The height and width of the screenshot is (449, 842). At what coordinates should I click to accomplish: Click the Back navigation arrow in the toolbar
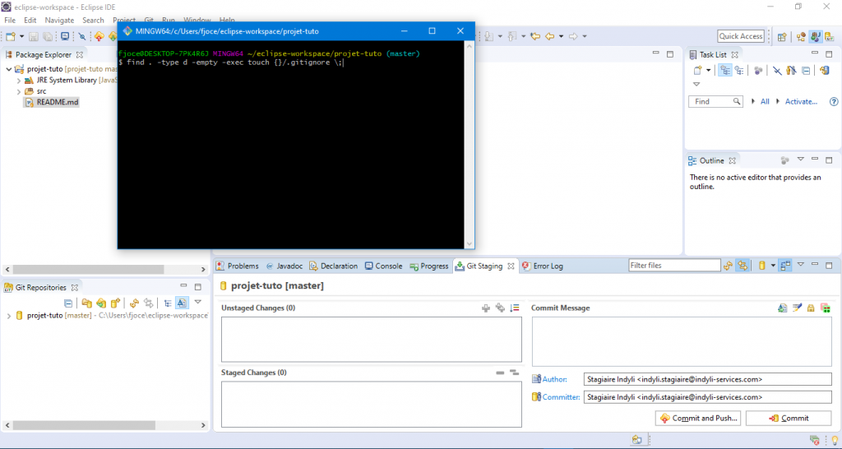click(x=549, y=36)
